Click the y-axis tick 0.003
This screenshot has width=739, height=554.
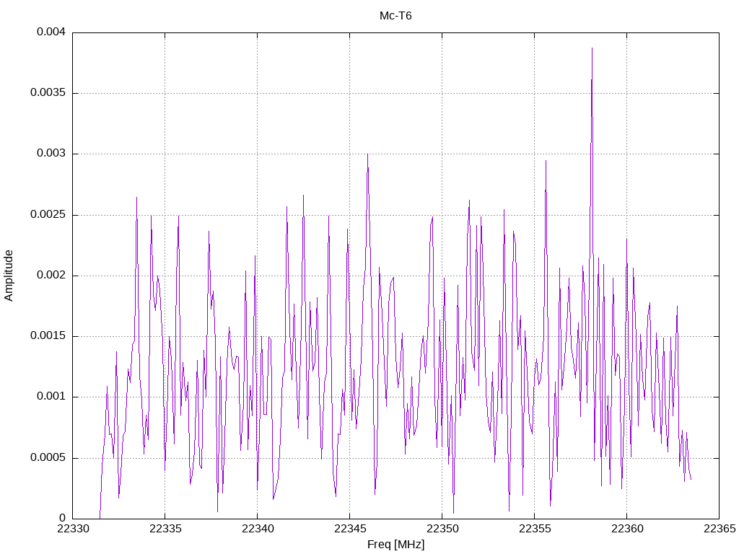pos(51,154)
